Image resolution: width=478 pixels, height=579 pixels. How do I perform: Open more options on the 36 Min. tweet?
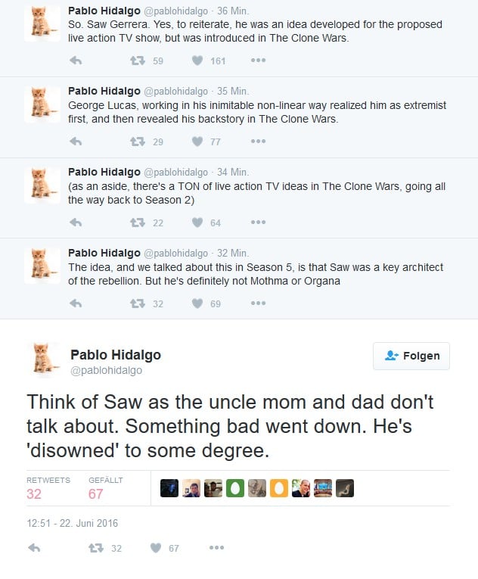(x=258, y=61)
